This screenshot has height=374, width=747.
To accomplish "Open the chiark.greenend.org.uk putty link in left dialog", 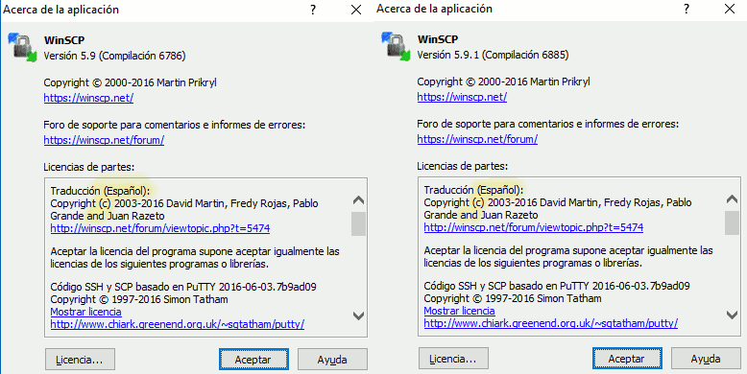I will coord(178,324).
